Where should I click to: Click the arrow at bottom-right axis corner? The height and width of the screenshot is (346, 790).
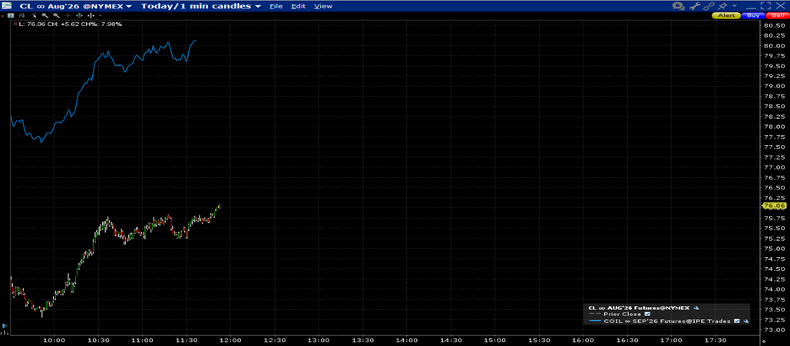(764, 341)
